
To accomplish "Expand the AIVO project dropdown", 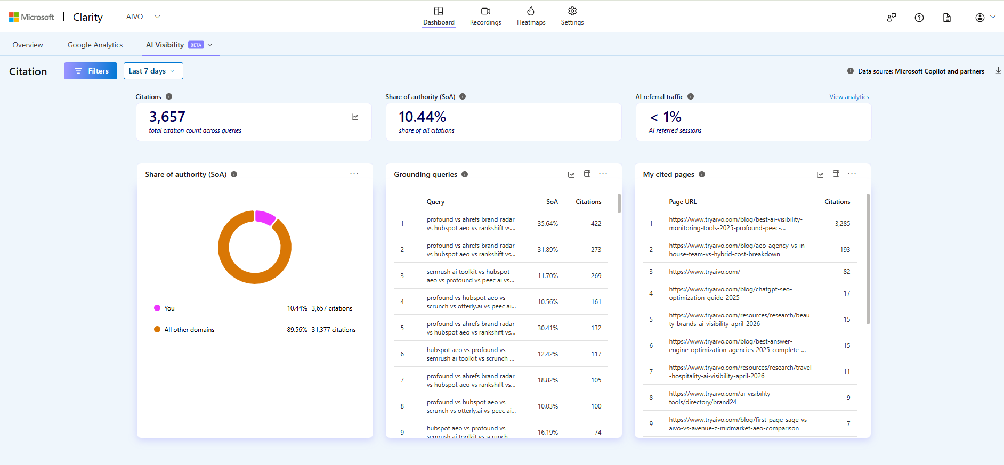I will tap(157, 17).
